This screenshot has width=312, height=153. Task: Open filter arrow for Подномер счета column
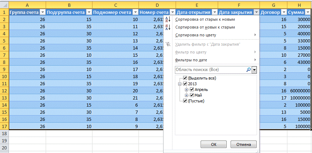tap(135, 12)
